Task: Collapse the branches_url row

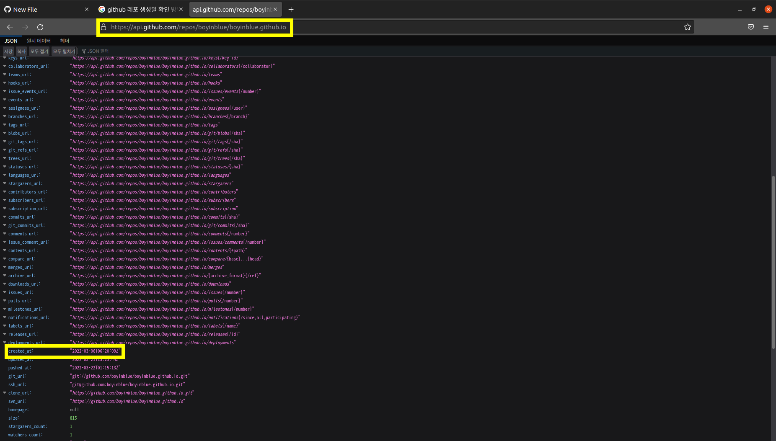Action: 5,116
